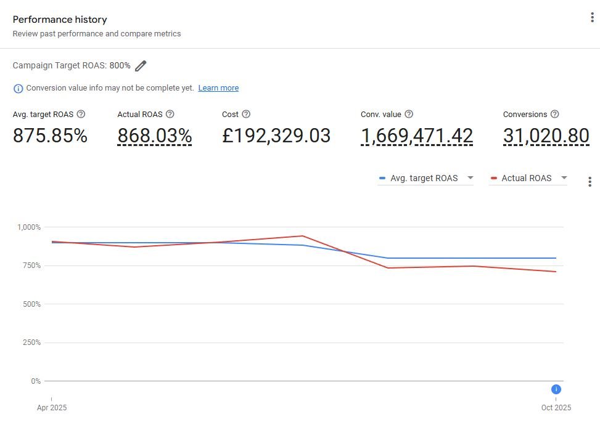Follow the Learn more link
This screenshot has height=438, width=600.
(218, 88)
